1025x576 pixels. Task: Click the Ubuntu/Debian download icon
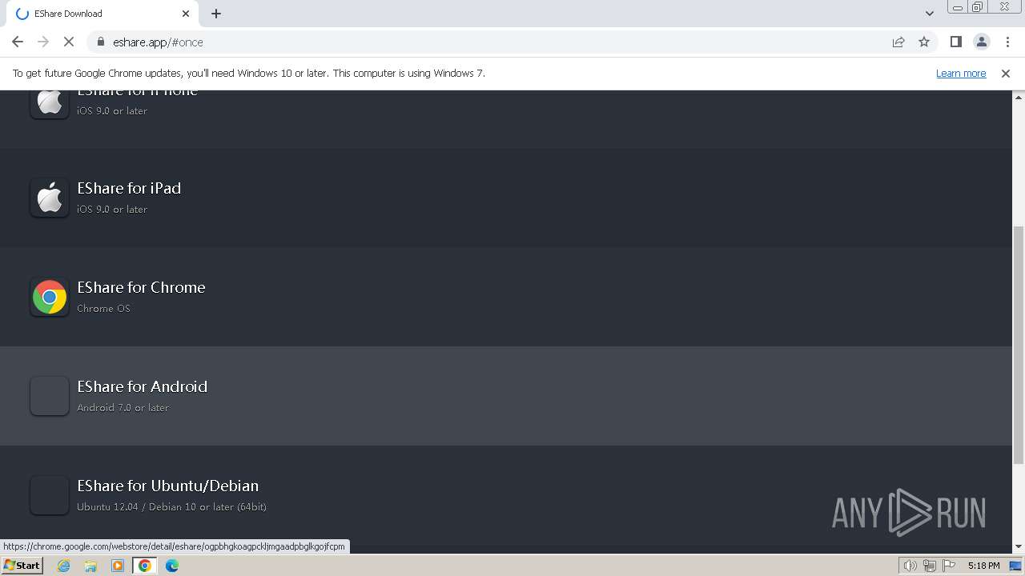click(50, 495)
